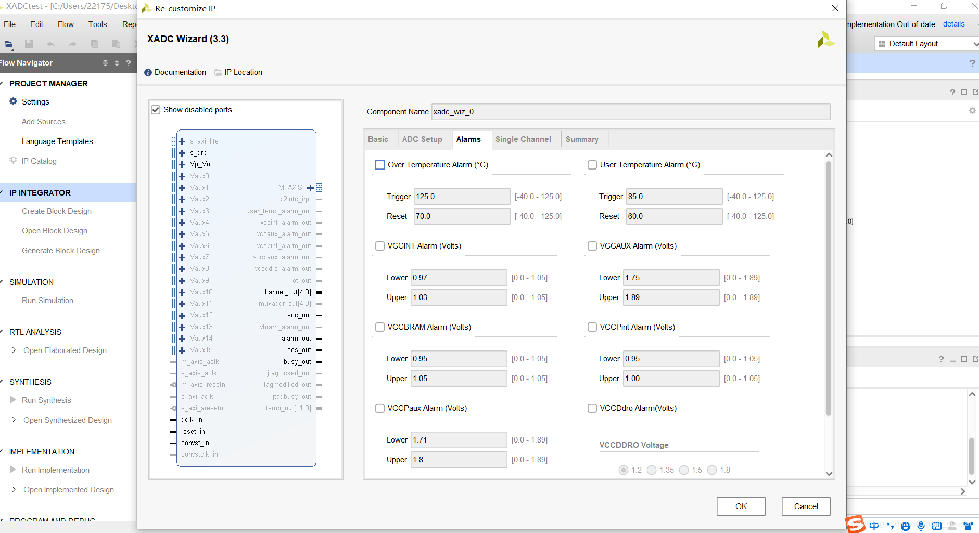Click the OK button
The height and width of the screenshot is (533, 979).
(741, 506)
